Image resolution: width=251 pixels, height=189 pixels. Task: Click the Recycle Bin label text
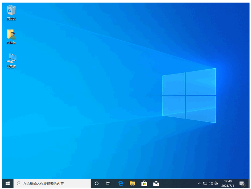coord(11,19)
